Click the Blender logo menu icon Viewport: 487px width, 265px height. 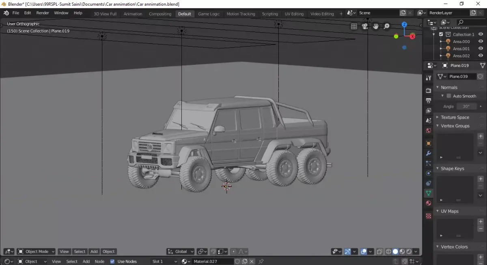point(6,13)
